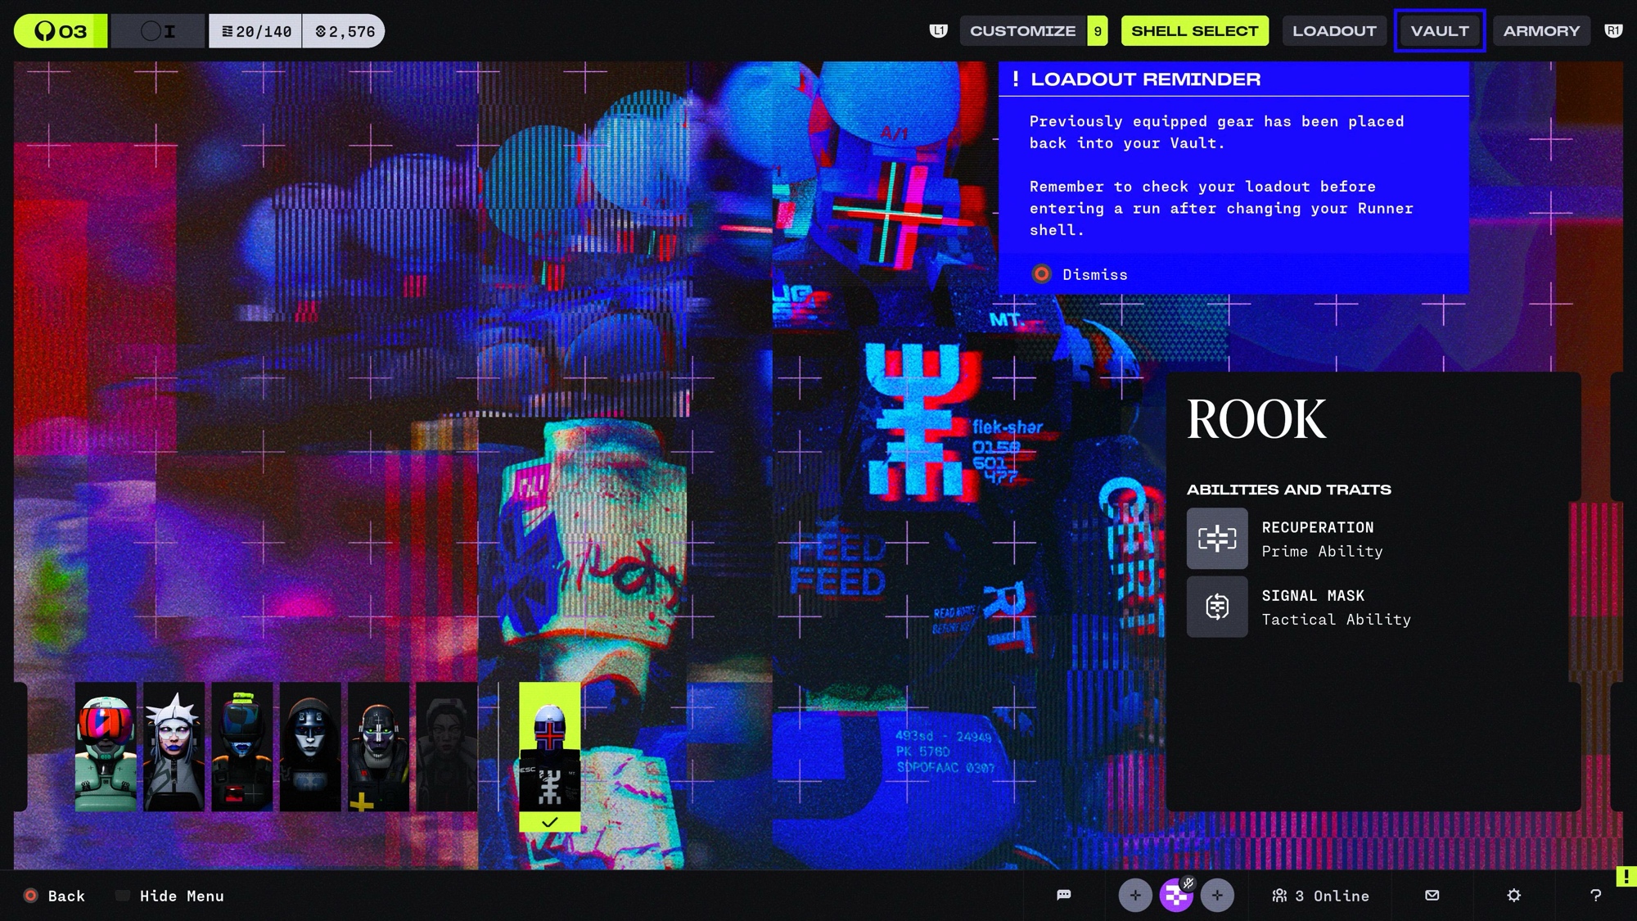Image resolution: width=1637 pixels, height=921 pixels.
Task: Open settings gear in bottom bar
Action: tap(1513, 895)
